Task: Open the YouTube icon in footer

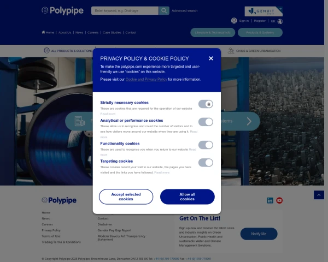Action: click(279, 200)
